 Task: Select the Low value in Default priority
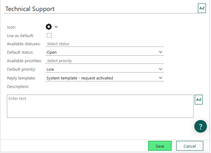(50, 69)
